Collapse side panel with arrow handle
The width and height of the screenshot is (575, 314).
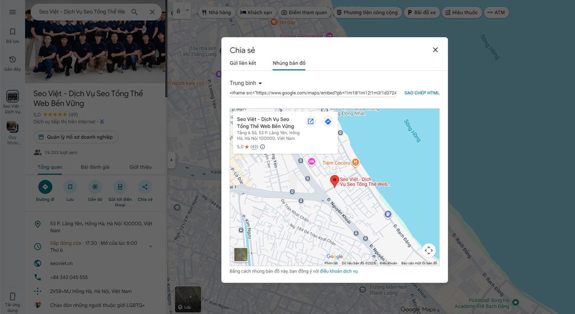(x=171, y=160)
